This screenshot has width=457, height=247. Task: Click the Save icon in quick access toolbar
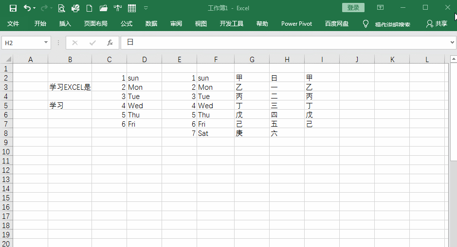tap(13, 8)
